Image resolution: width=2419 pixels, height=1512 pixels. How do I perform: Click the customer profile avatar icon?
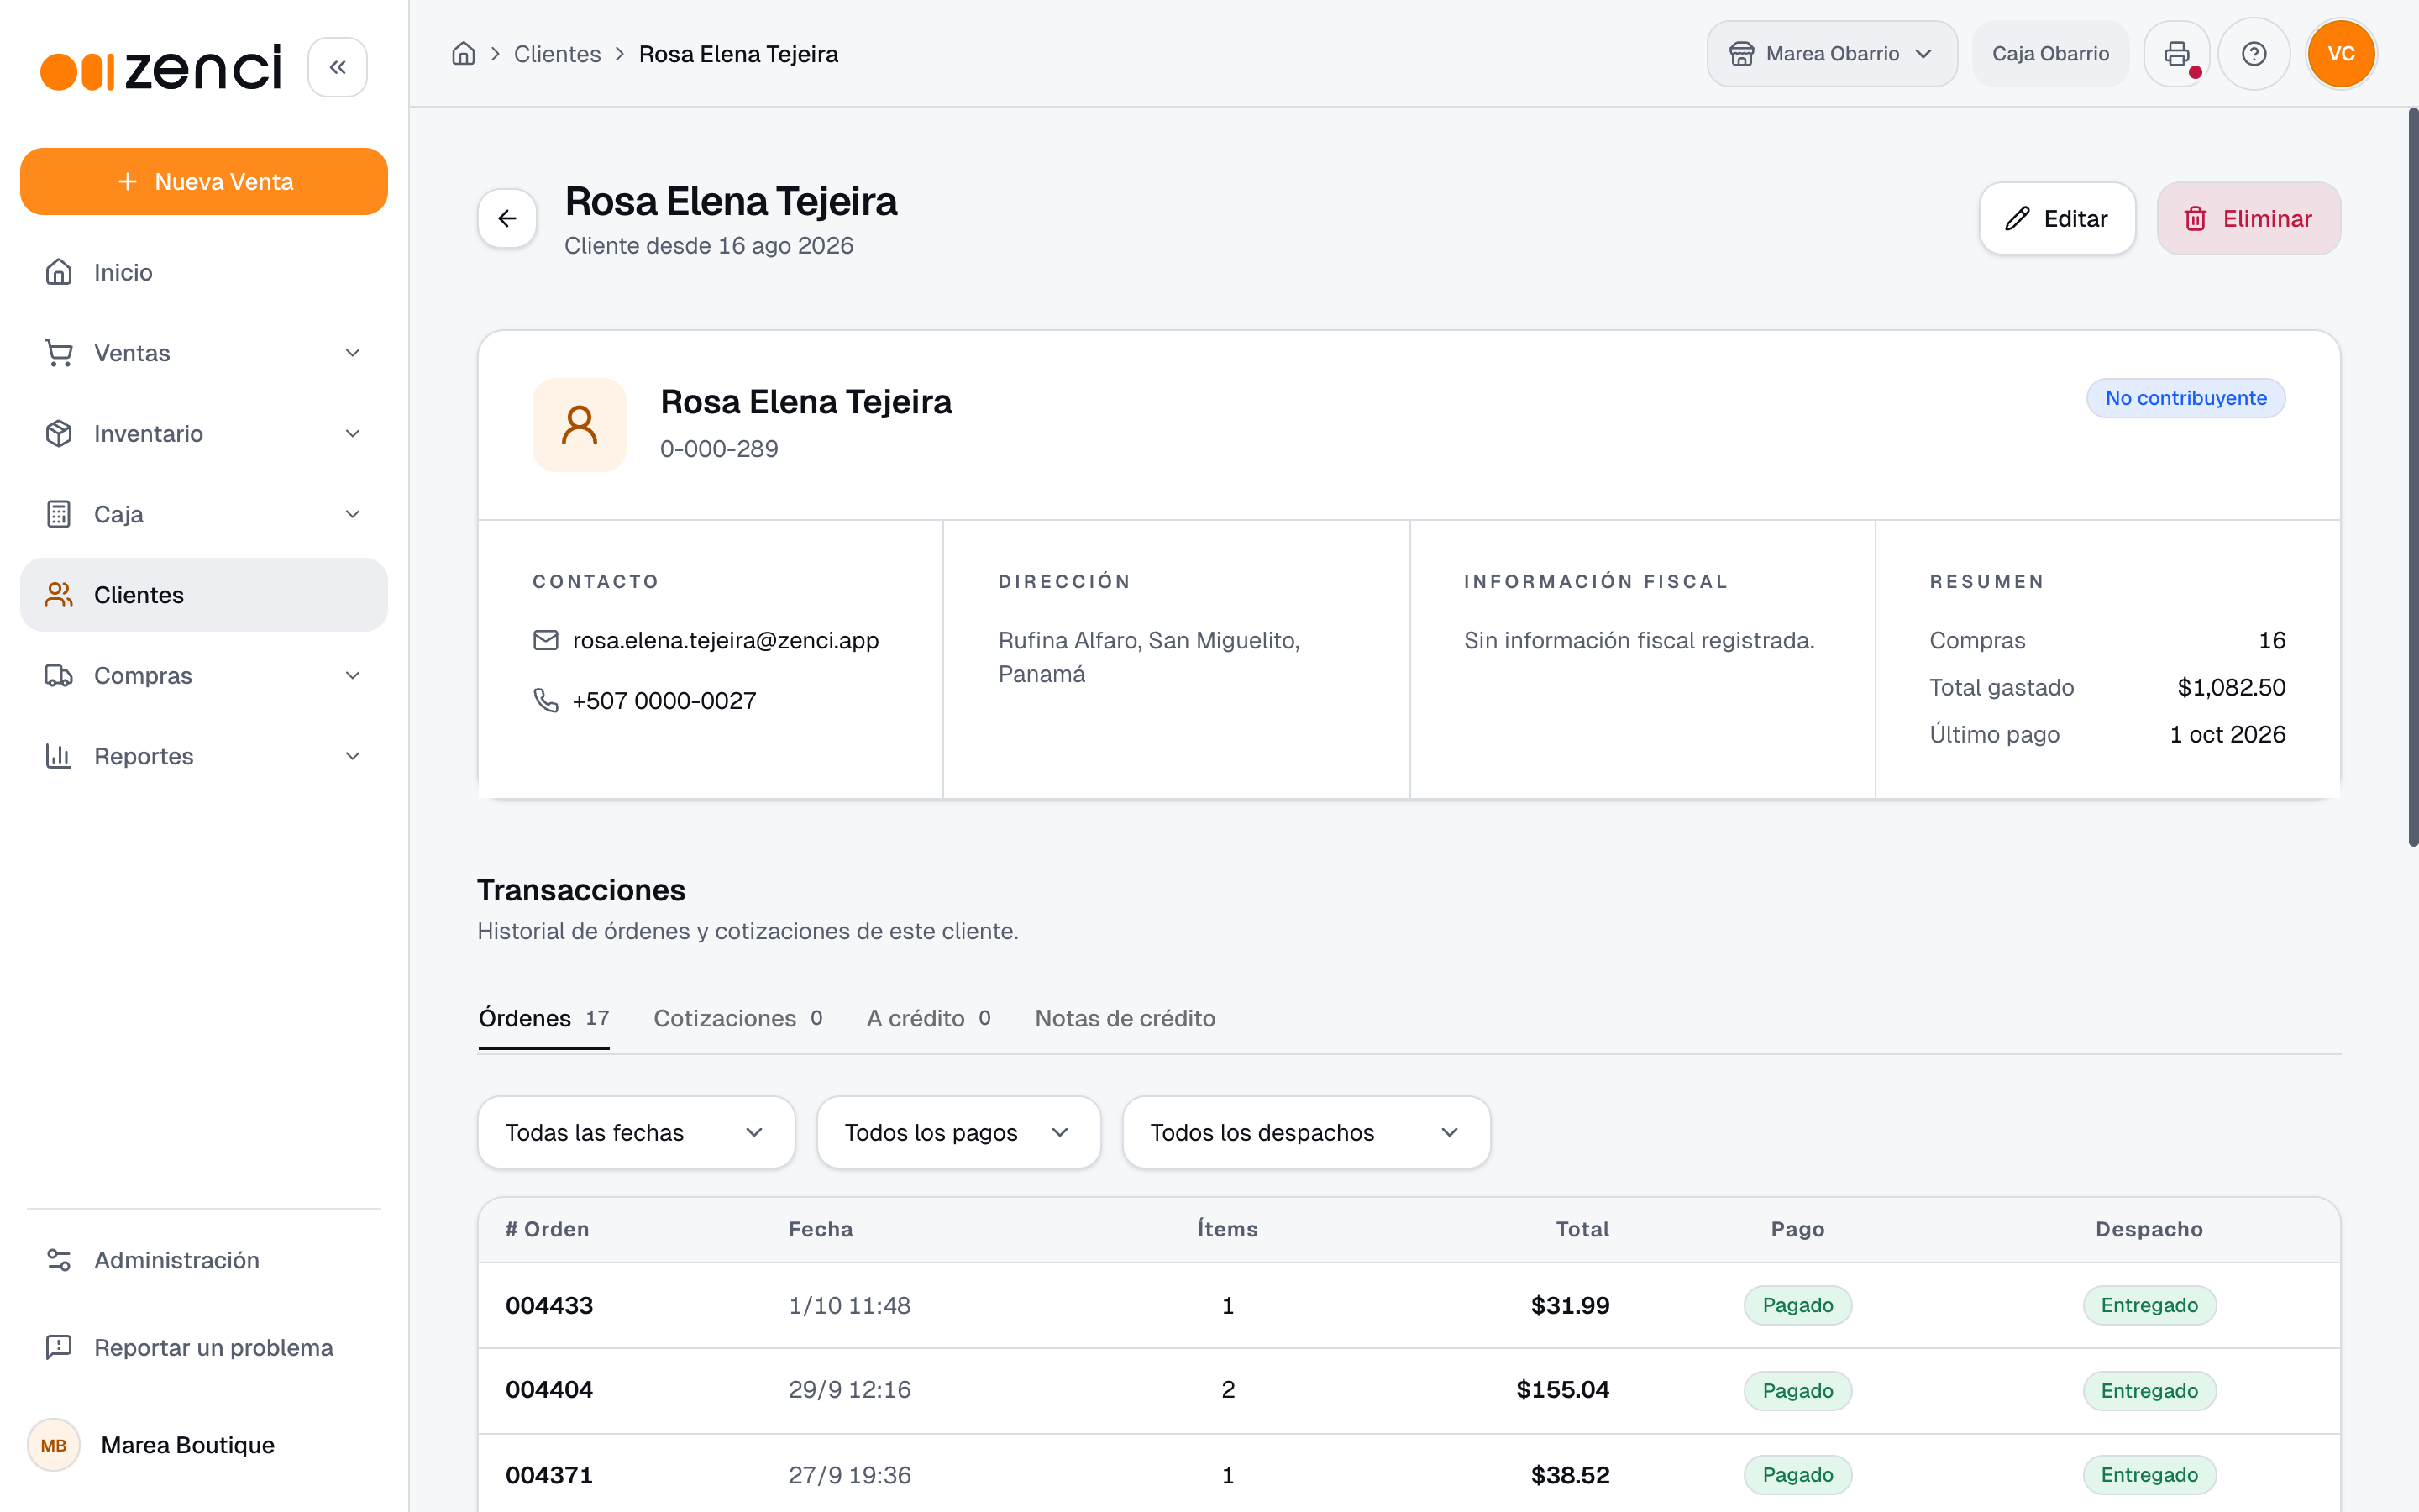point(579,425)
